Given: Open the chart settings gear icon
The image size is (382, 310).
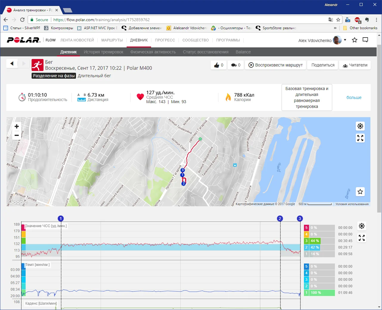Looking at the screenshot, I should pyautogui.click(x=362, y=226).
